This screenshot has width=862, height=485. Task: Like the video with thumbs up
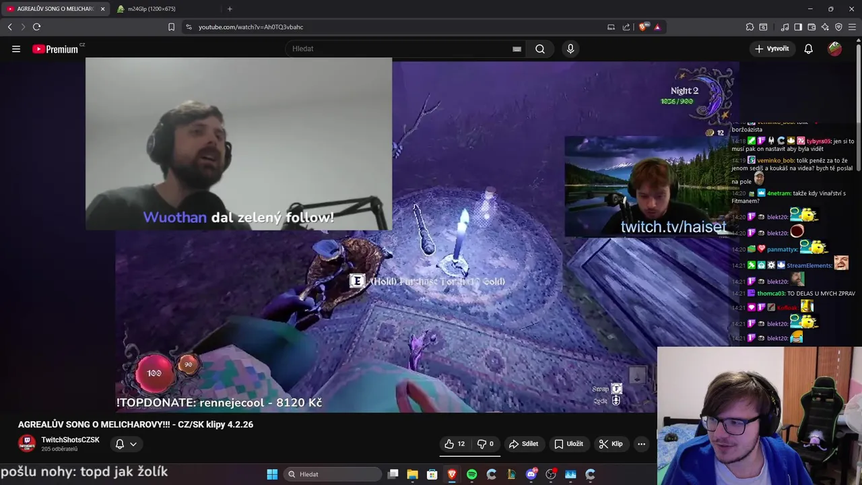(455, 444)
